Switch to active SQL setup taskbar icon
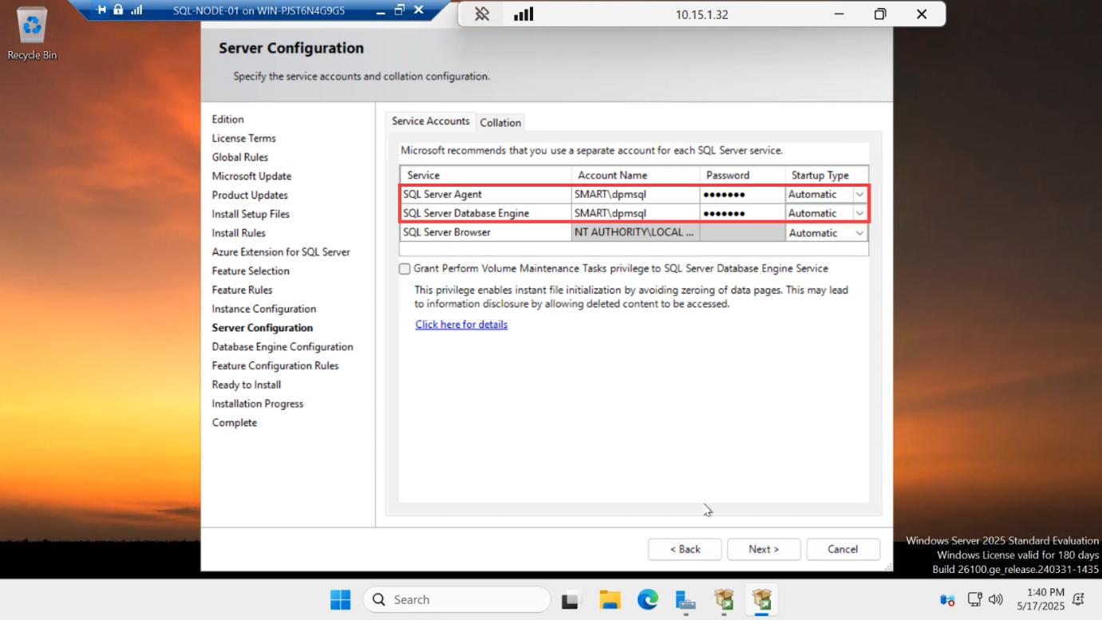The image size is (1102, 620). point(762,599)
